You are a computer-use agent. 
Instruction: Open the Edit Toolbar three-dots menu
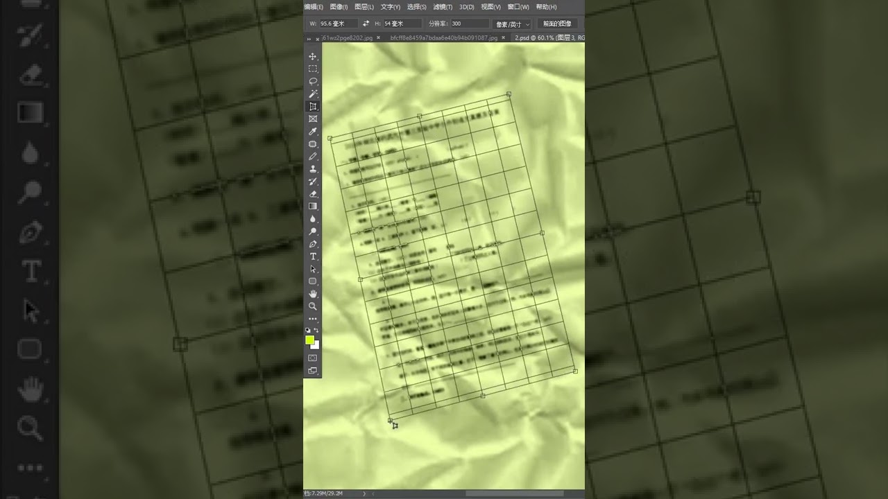313,319
